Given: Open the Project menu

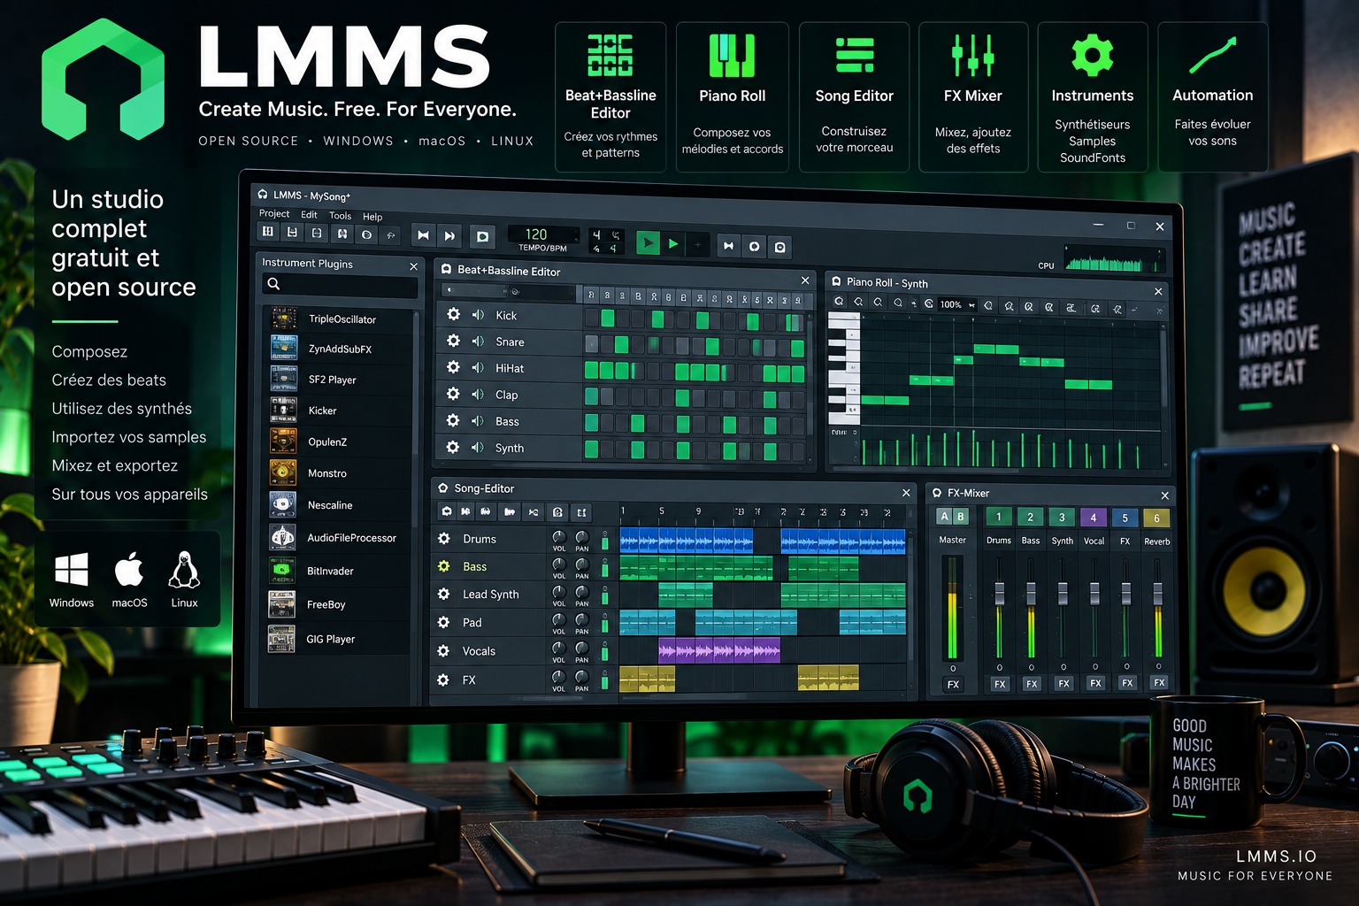Looking at the screenshot, I should tap(274, 214).
